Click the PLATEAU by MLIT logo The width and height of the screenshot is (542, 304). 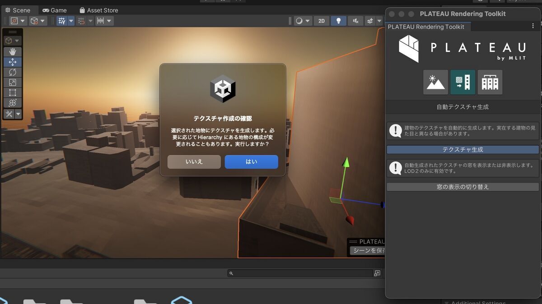point(463,49)
